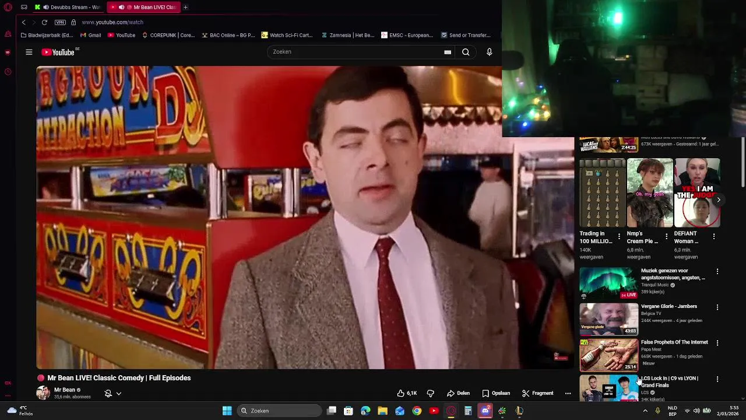Open the Zamnesia bookmark
Viewport: 746px width, 420px height.
coord(348,35)
